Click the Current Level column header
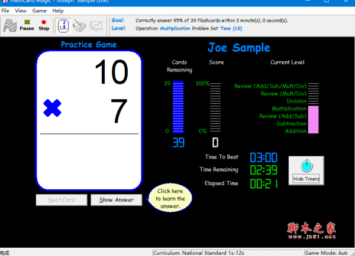The height and width of the screenshot is (256, 355). point(288,63)
